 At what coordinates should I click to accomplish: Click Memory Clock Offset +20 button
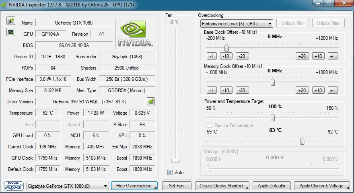(302, 90)
